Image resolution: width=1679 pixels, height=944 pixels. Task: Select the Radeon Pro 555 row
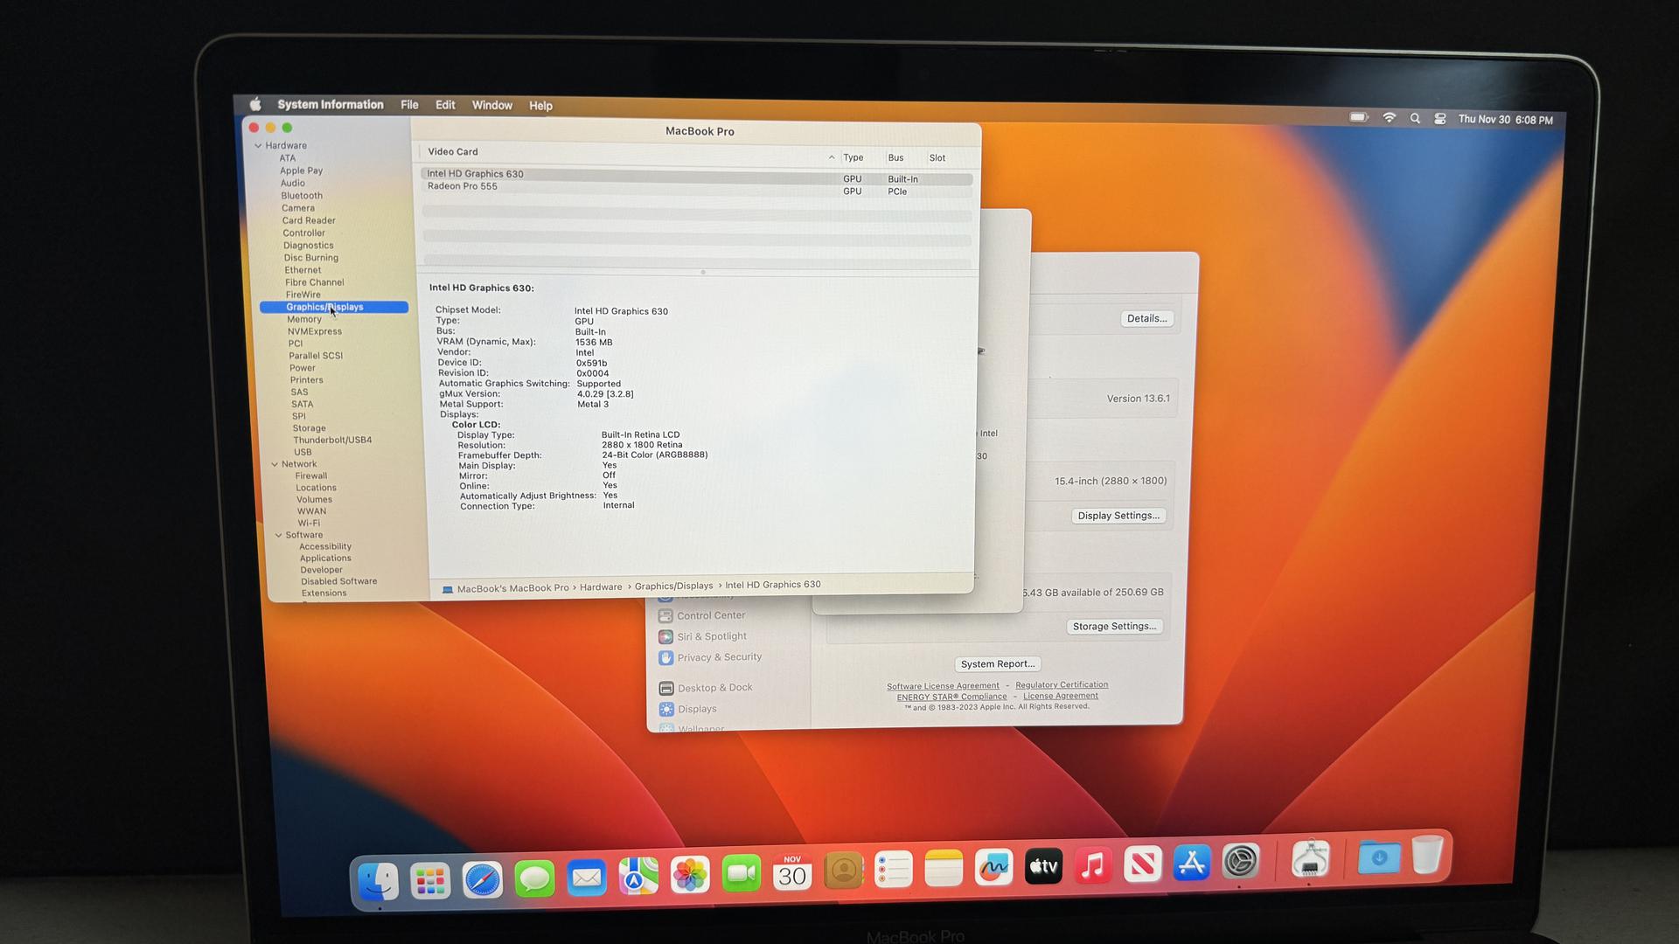696,189
